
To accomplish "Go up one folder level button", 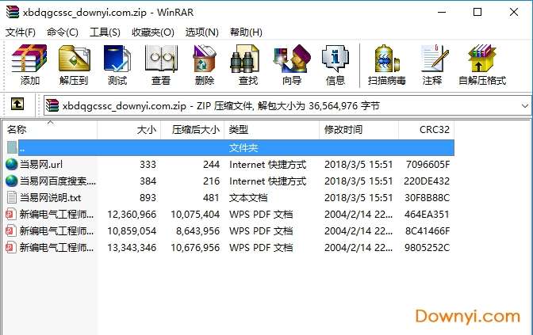I will click(x=17, y=104).
